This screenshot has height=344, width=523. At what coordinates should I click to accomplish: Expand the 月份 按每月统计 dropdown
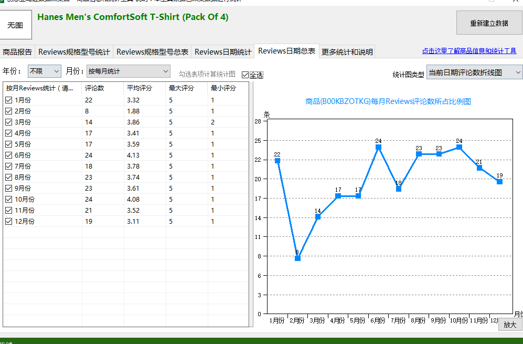pos(128,71)
